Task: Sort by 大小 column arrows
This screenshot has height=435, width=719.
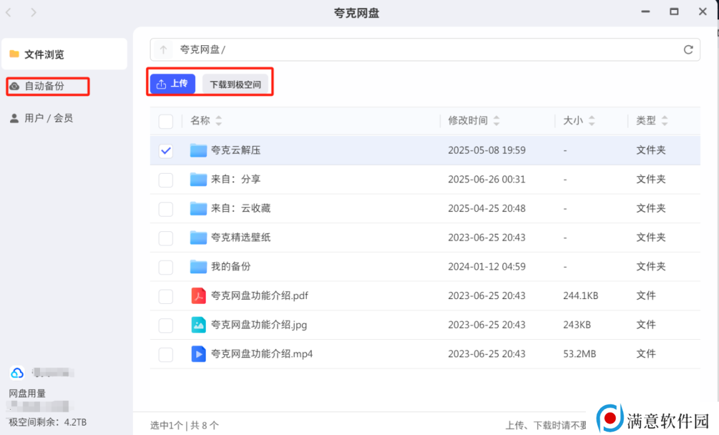Action: pos(592,121)
